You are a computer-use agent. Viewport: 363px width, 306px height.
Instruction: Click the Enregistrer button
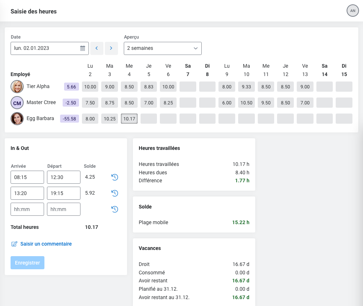[27, 263]
